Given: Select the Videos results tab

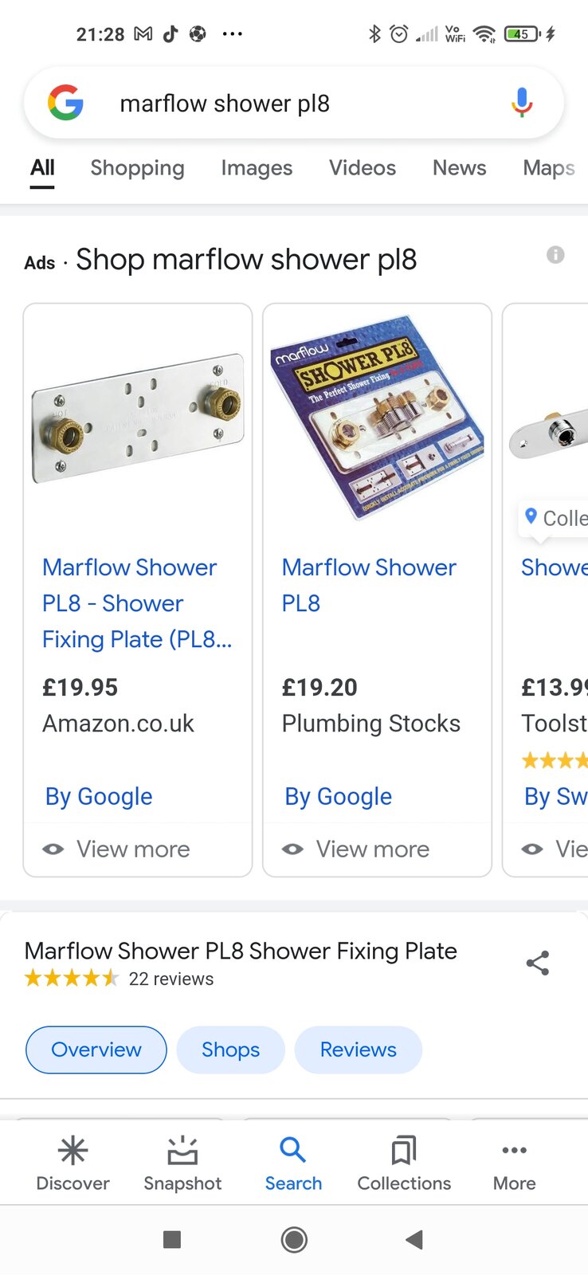Looking at the screenshot, I should (363, 168).
